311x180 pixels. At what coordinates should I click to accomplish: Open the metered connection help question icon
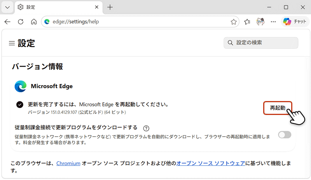pos(146,128)
